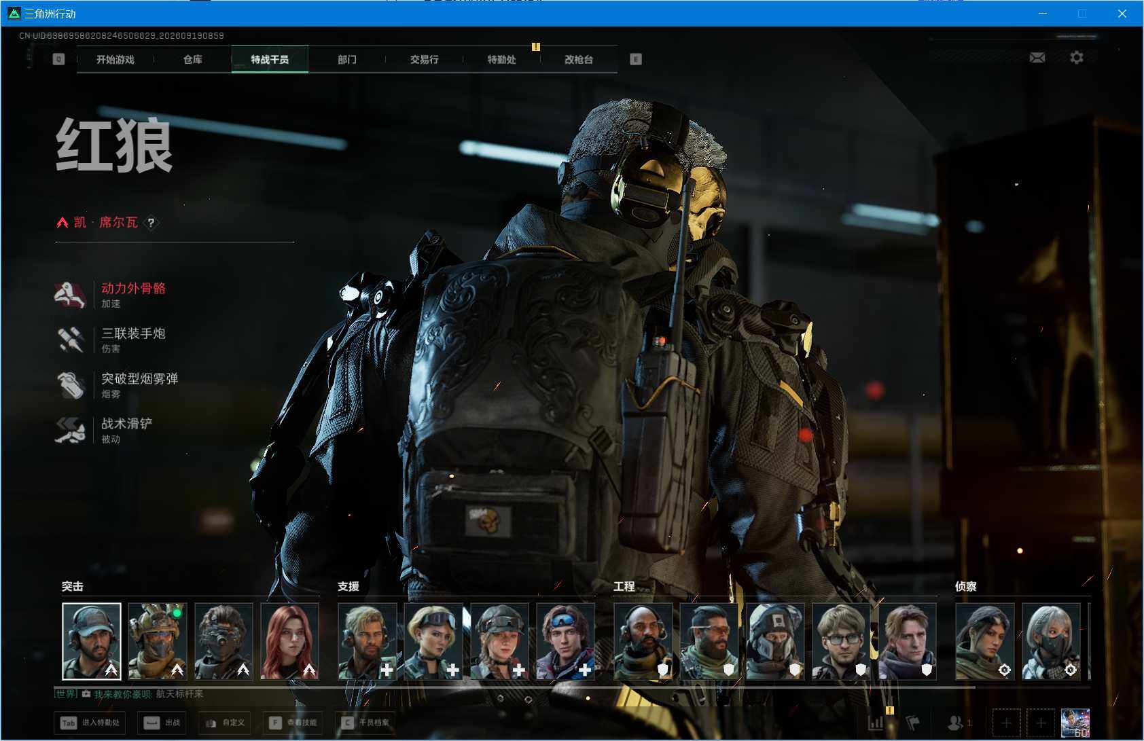Select the fifth 工程 operator with brown hair
This screenshot has height=741, width=1144.
click(x=908, y=641)
